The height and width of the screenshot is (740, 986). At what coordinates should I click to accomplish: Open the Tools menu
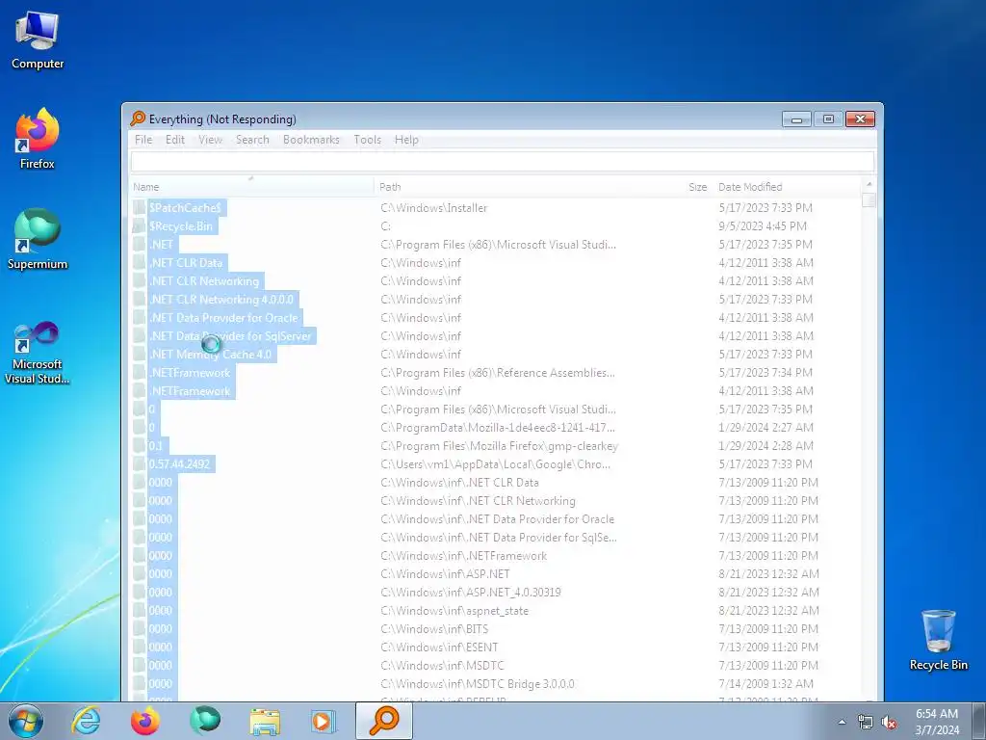(x=367, y=140)
